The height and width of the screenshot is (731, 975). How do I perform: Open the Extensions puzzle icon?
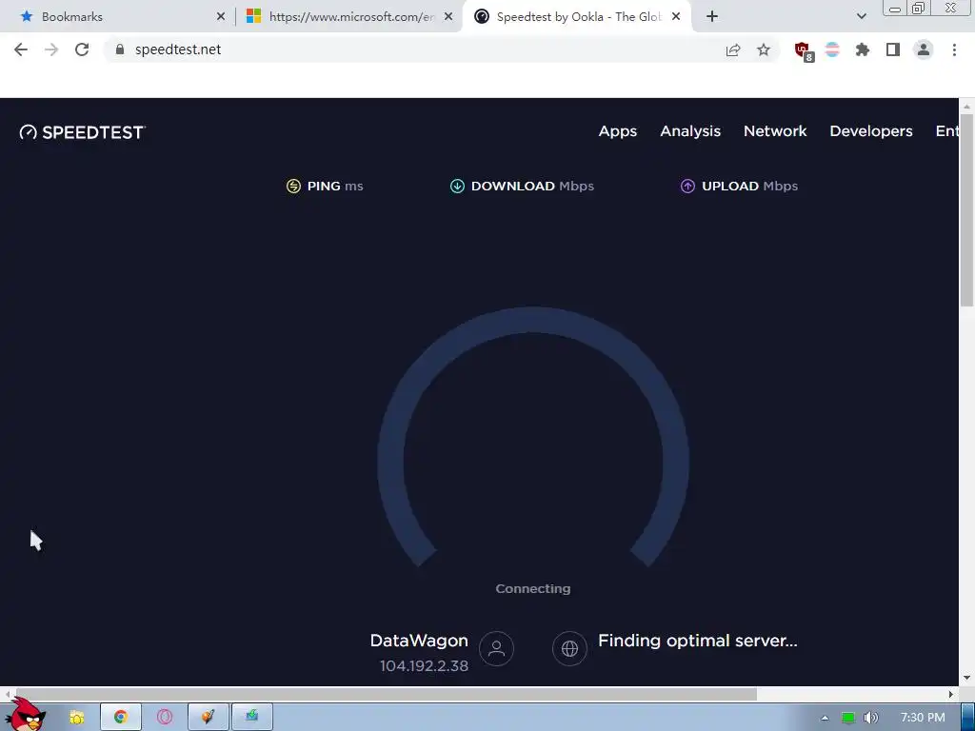(x=863, y=49)
